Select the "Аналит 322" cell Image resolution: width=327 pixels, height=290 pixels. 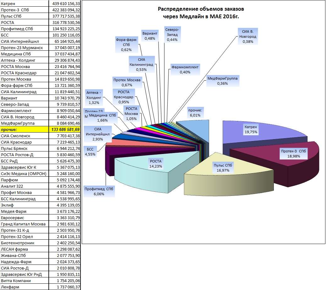pyautogui.click(x=25, y=186)
